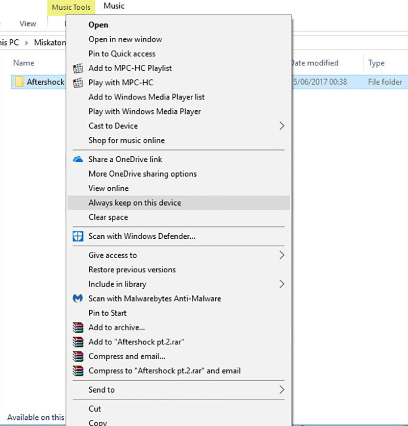This screenshot has height=426, width=408.
Task: Choose Compress to "Aftershock pt.2.rar" and email
Action: click(178, 371)
